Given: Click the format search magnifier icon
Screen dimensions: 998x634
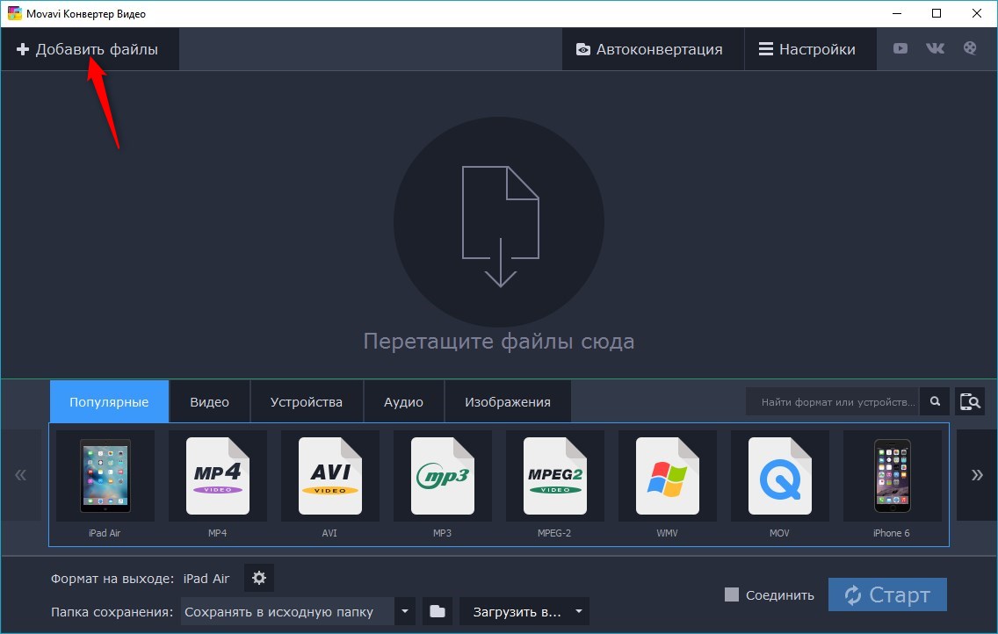Looking at the screenshot, I should pyautogui.click(x=936, y=402).
